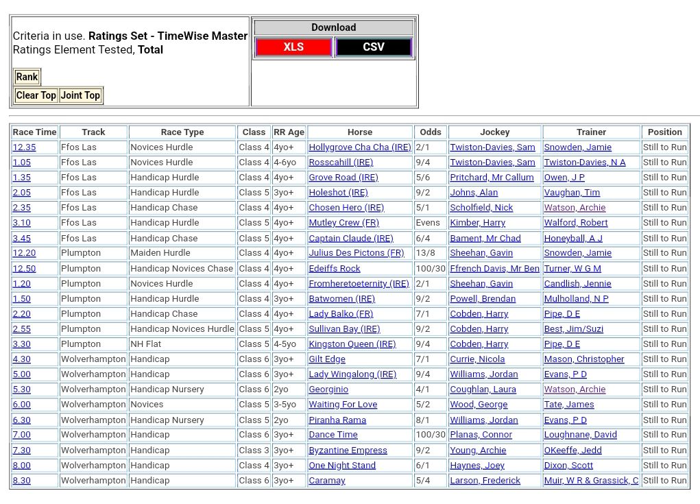Screen dimensions: 700x504
Task: Open horse Byzantine Empress link
Action: pyautogui.click(x=348, y=451)
